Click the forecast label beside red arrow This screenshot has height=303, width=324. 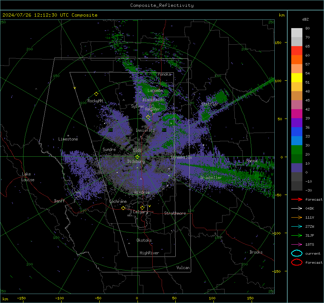click(x=314, y=199)
